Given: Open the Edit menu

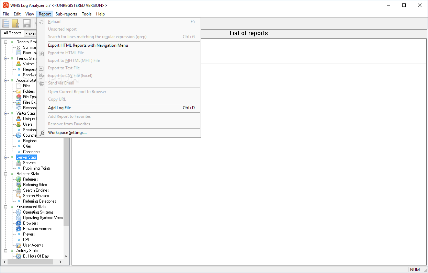Looking at the screenshot, I should coord(17,14).
